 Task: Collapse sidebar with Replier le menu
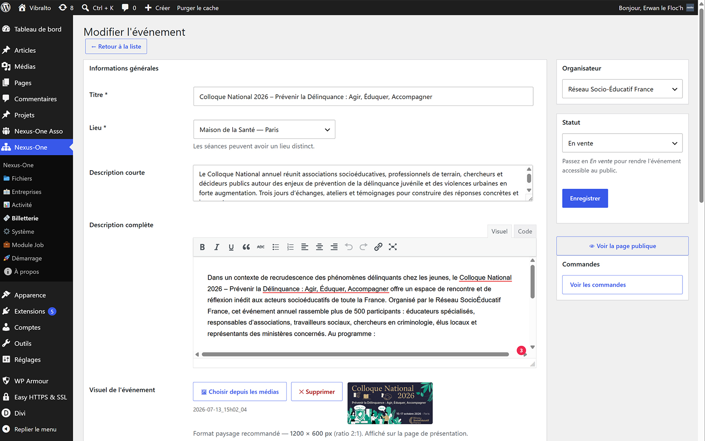pos(37,429)
